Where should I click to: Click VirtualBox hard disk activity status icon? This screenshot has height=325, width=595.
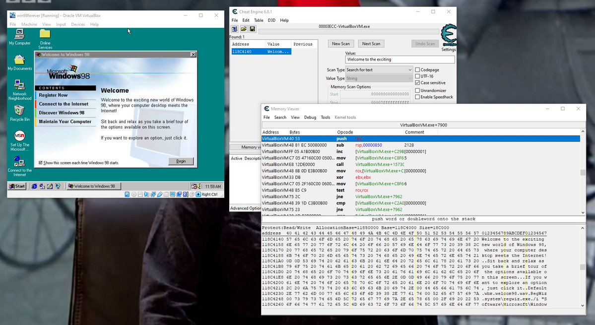tap(127, 194)
